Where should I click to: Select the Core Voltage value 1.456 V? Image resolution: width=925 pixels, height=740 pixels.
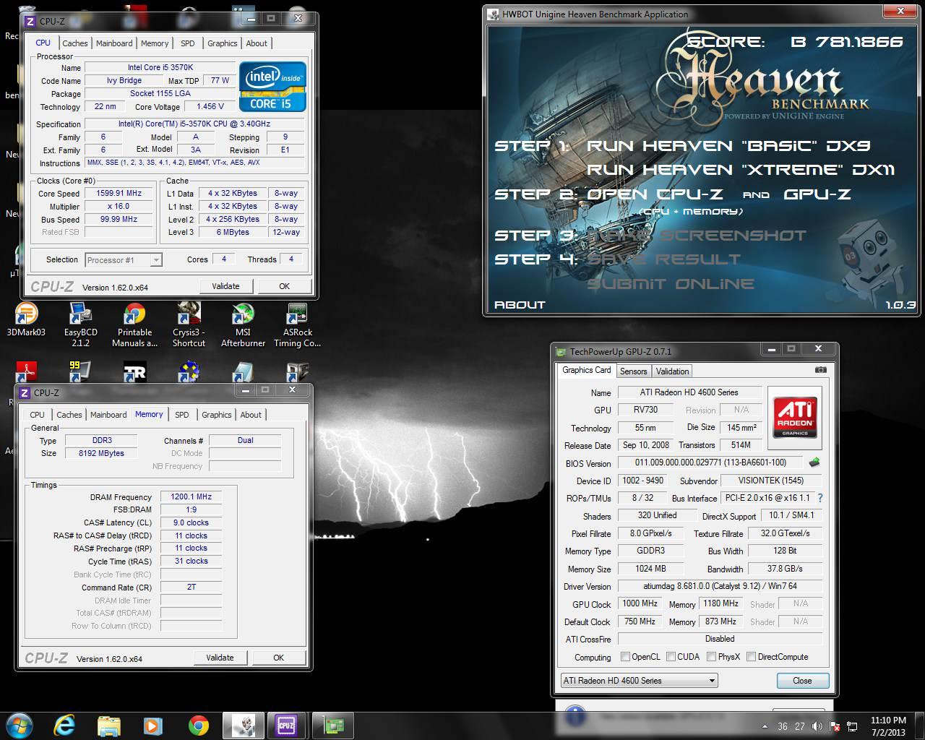click(210, 106)
